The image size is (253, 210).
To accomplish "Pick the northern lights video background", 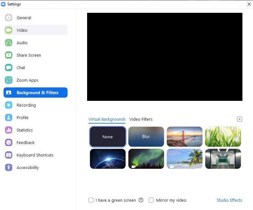I will pyautogui.click(x=146, y=159).
